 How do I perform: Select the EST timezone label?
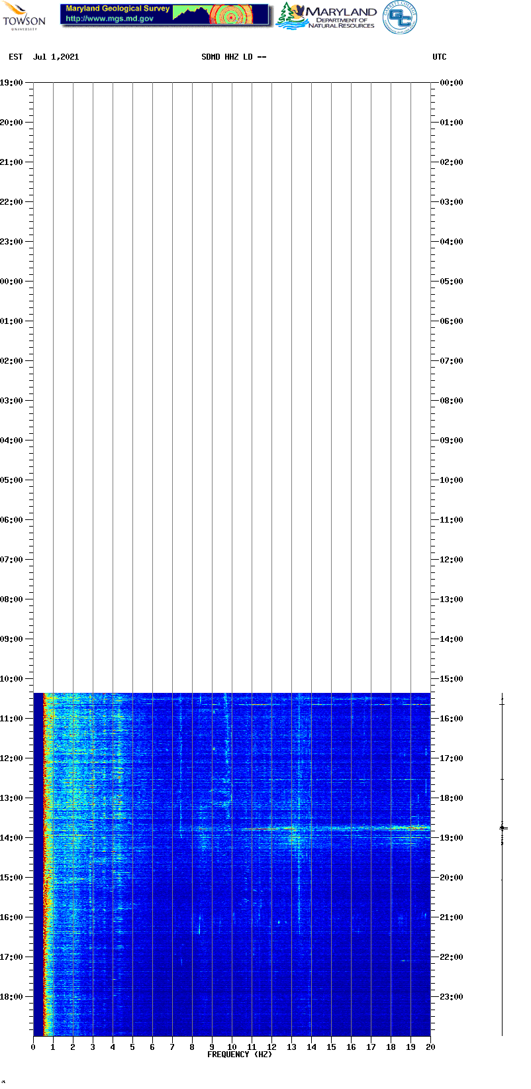pyautogui.click(x=16, y=57)
